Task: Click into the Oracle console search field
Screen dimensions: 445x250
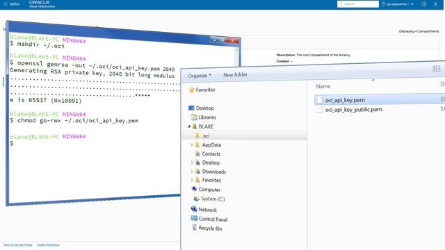Action: [x=358, y=4]
